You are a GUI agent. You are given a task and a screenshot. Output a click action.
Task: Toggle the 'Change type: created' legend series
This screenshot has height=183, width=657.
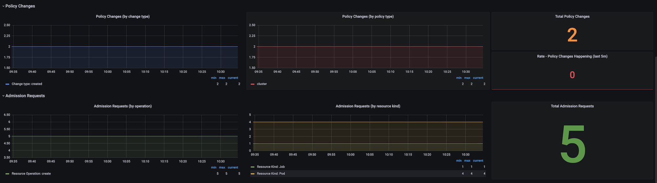[x=27, y=84]
